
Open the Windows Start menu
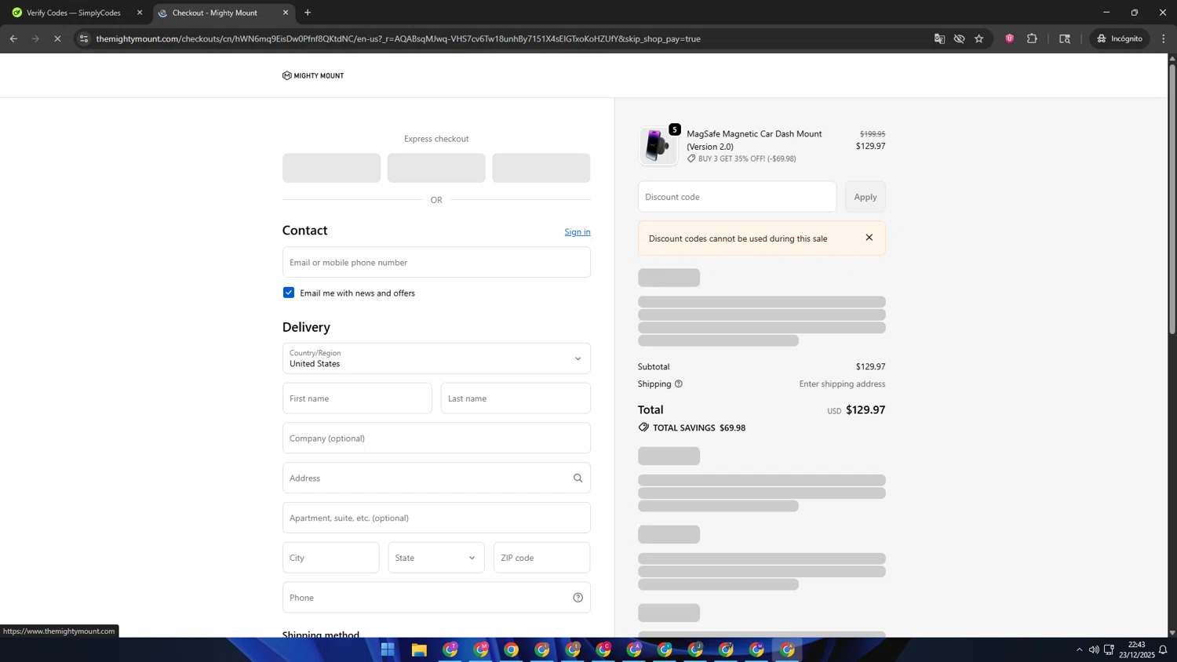tap(388, 649)
